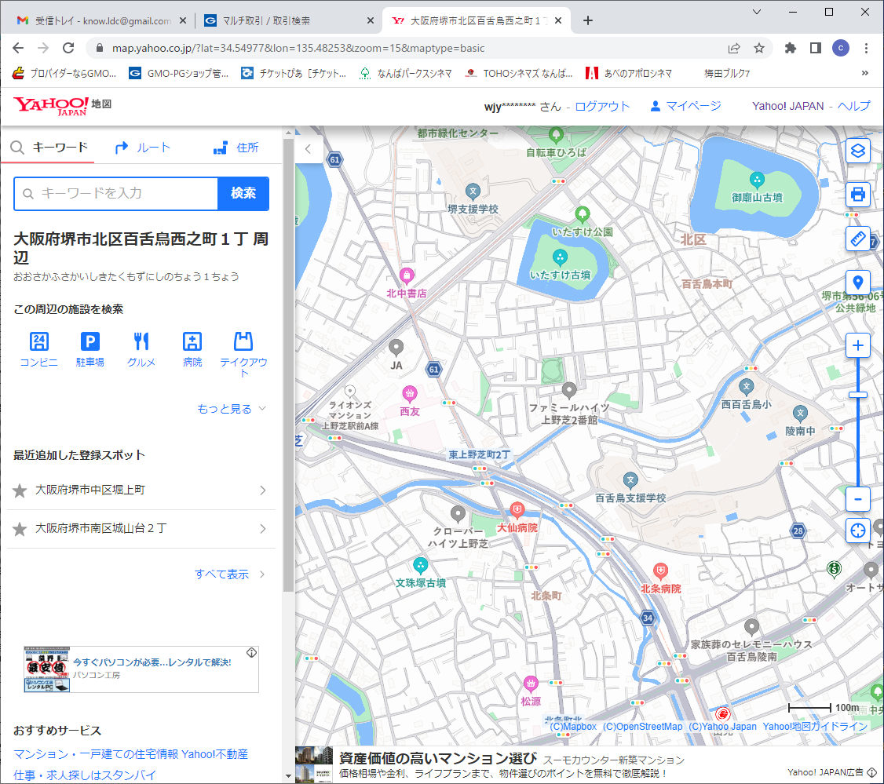Image resolution: width=884 pixels, height=784 pixels.
Task: Show all registered spots via すべて表示
Action: coord(229,574)
